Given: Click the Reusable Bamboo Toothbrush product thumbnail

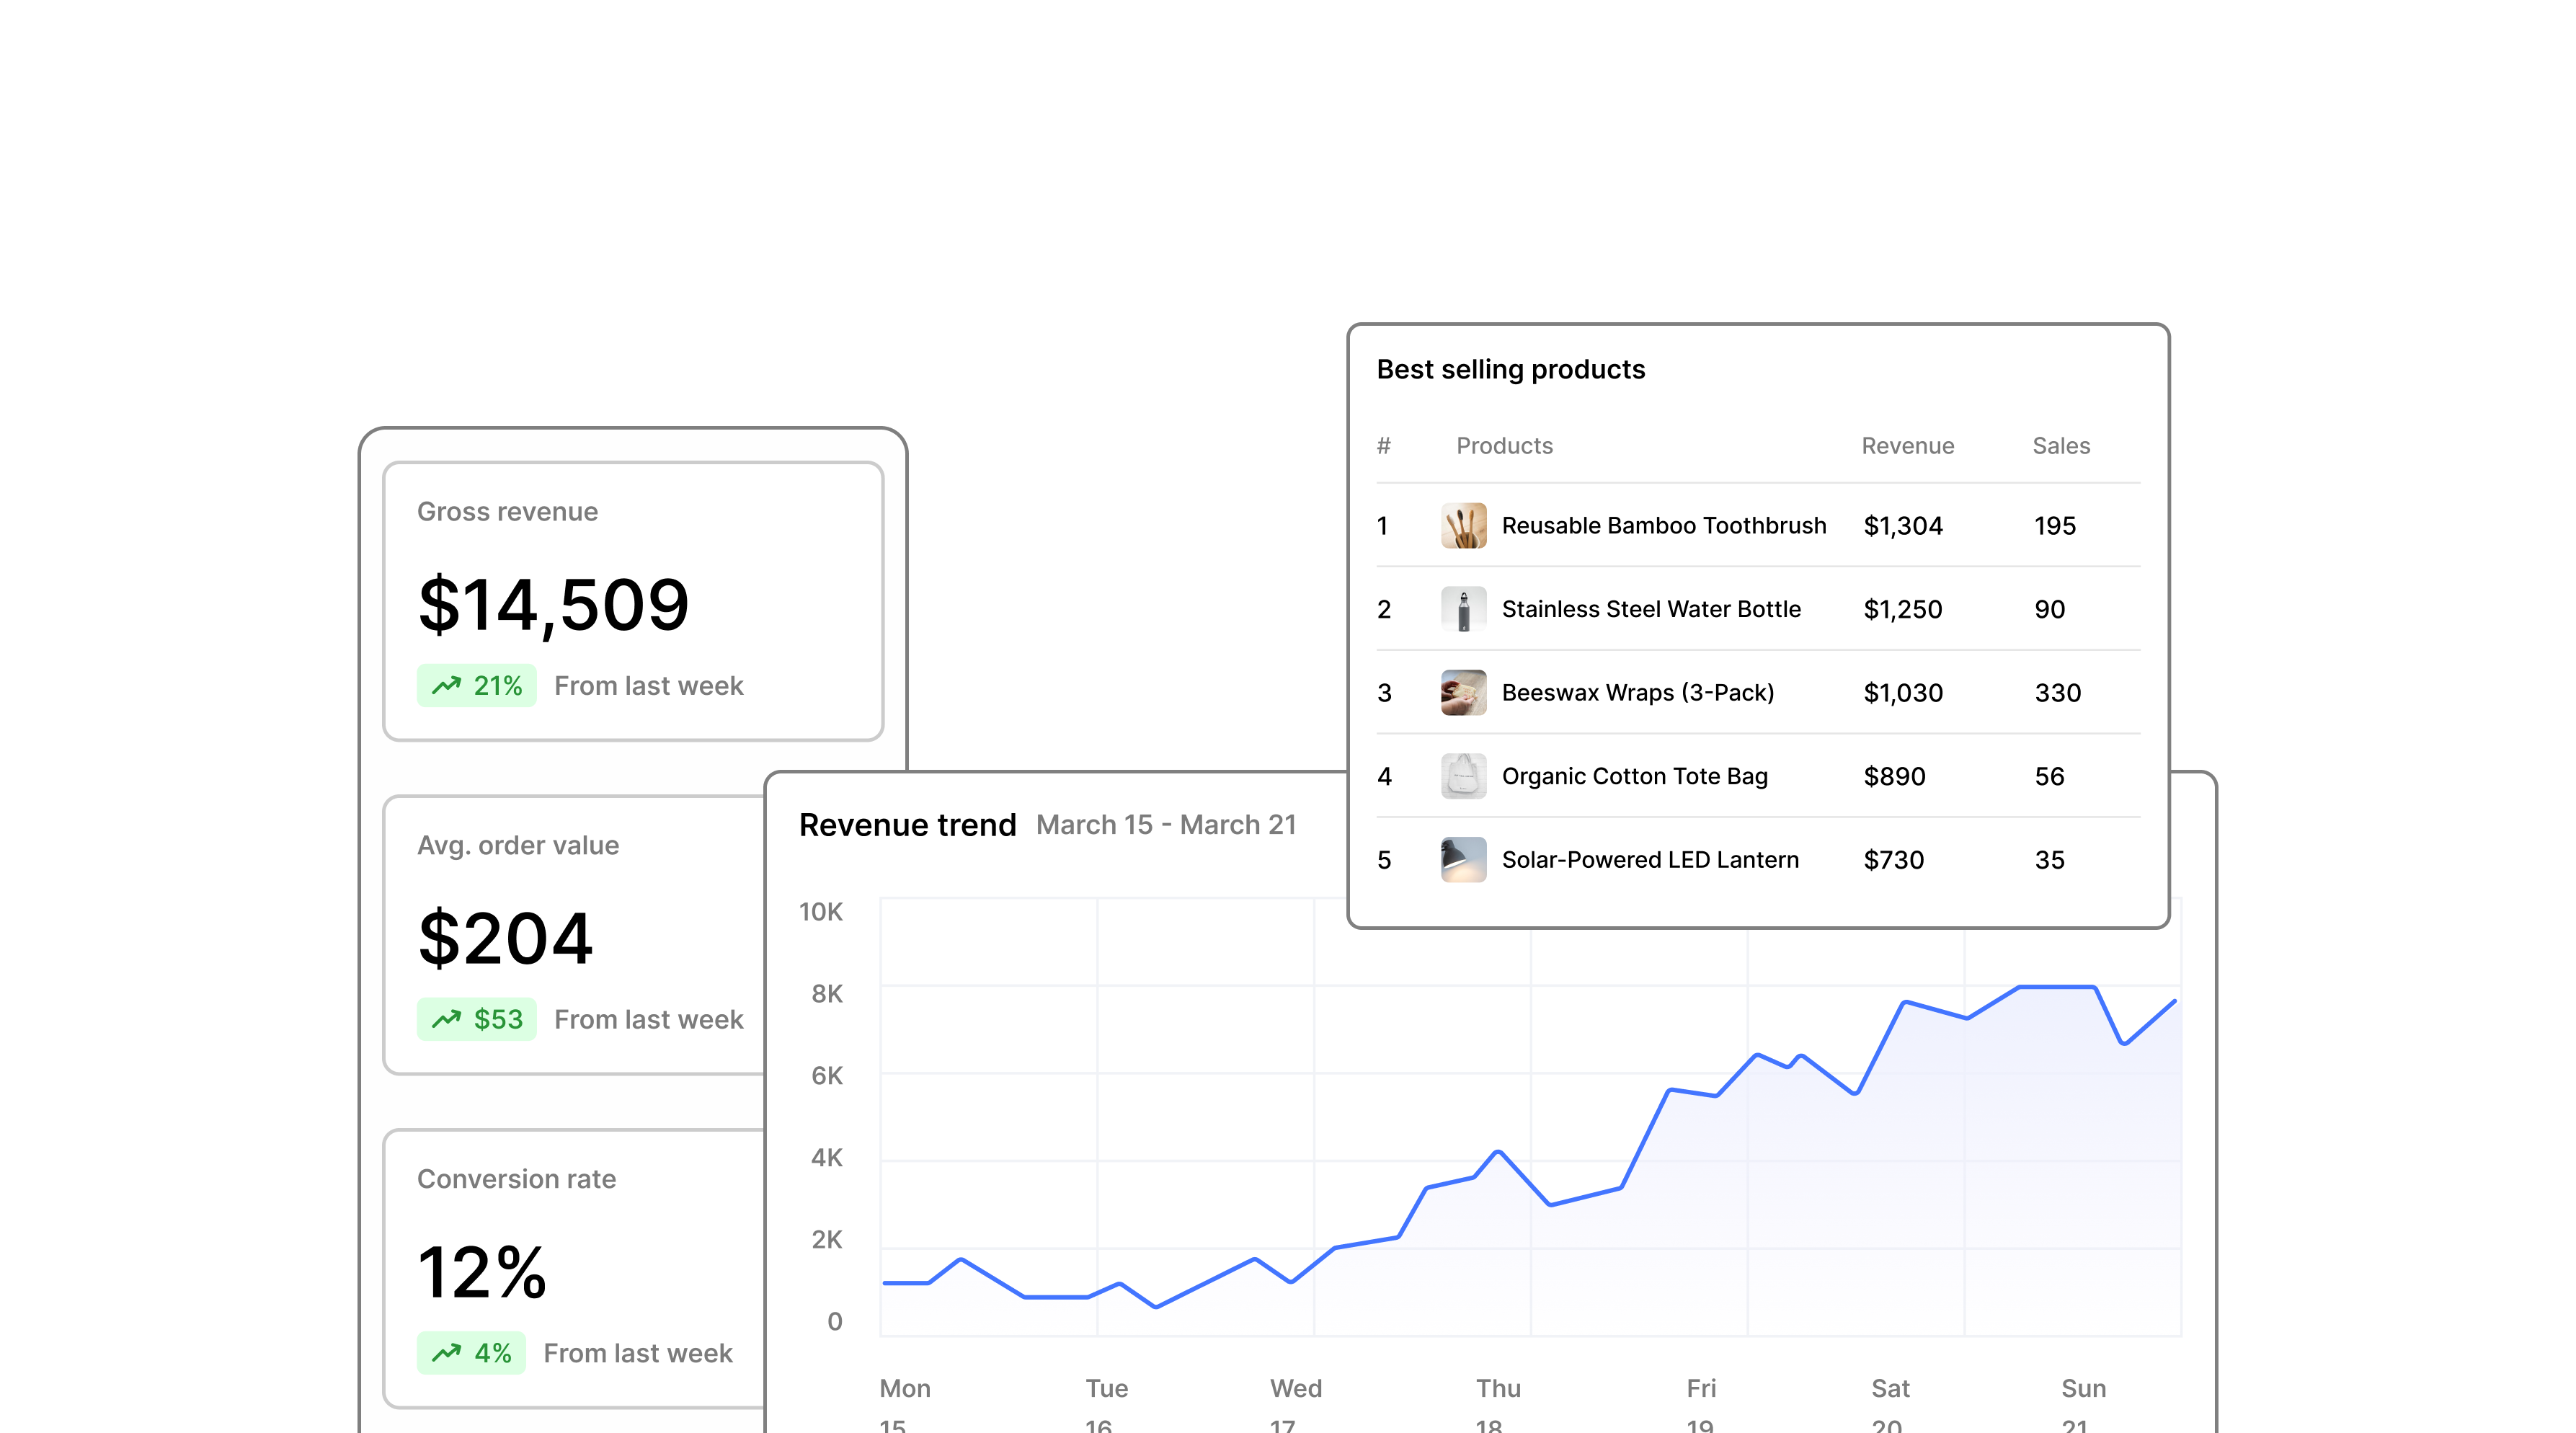Looking at the screenshot, I should click(x=1463, y=526).
